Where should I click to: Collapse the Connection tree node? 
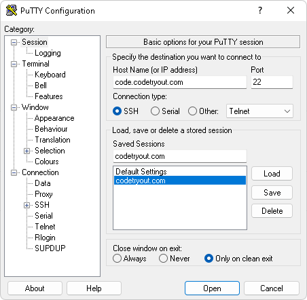pos(14,172)
